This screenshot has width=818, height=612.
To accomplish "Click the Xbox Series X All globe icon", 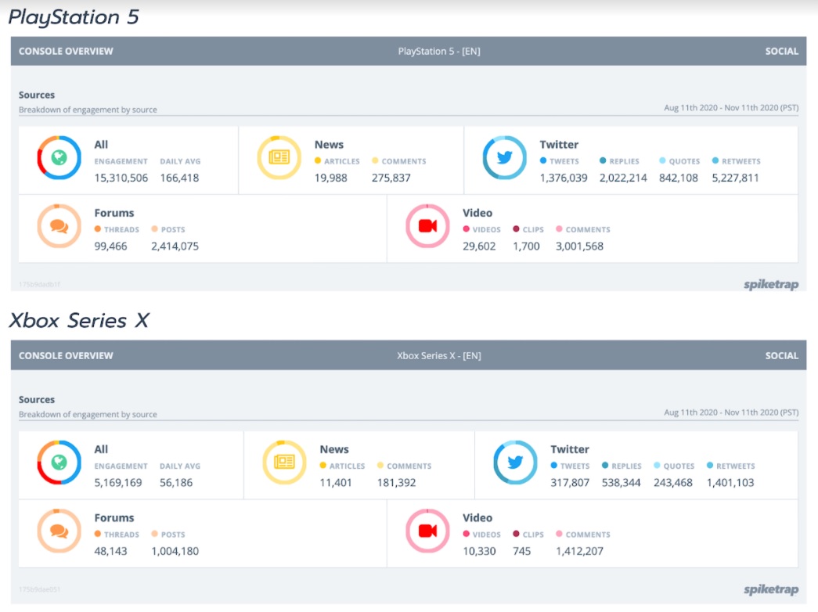I will click(59, 463).
